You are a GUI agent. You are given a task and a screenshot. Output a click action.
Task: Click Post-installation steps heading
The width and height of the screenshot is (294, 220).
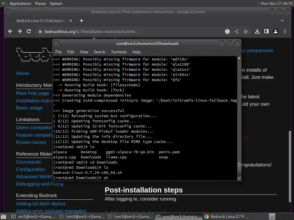144,190
